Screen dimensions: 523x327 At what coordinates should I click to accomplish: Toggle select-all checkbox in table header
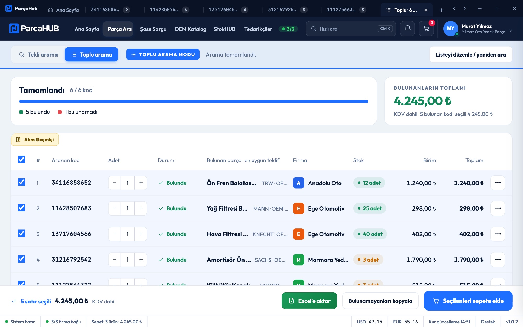click(x=21, y=160)
